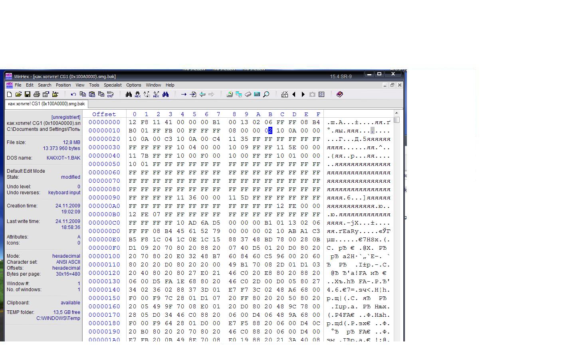Open the Options menu
Image resolution: width=575 pixels, height=359 pixels.
point(133,85)
